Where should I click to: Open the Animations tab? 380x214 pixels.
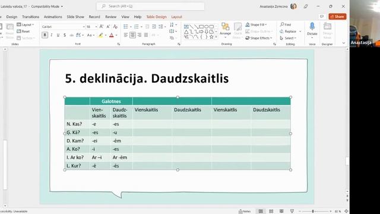pyautogui.click(x=53, y=17)
